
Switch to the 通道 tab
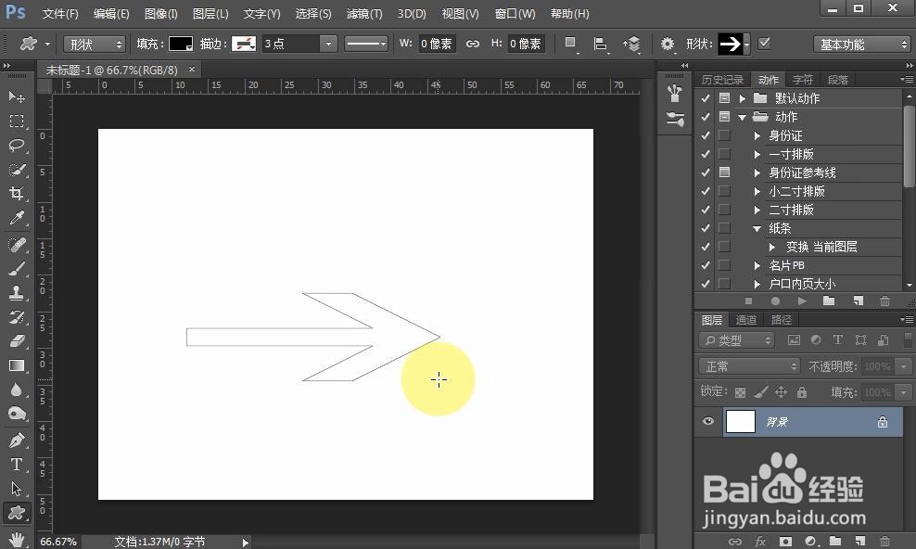[746, 320]
